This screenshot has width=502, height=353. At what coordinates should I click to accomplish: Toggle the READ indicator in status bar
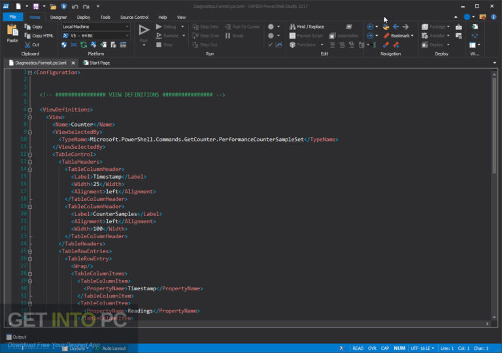pos(358,348)
